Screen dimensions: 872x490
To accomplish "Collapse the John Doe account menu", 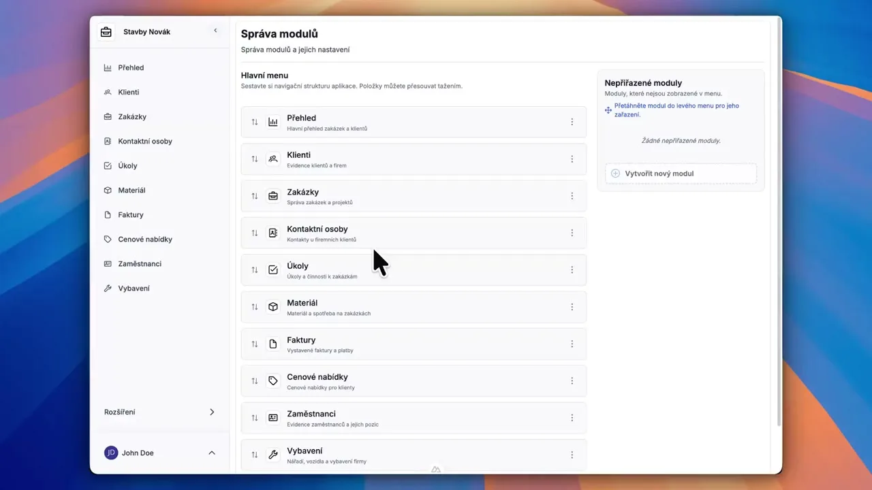I will coord(211,453).
